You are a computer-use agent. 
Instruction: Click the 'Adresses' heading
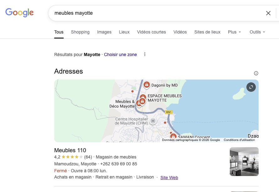pos(69,71)
